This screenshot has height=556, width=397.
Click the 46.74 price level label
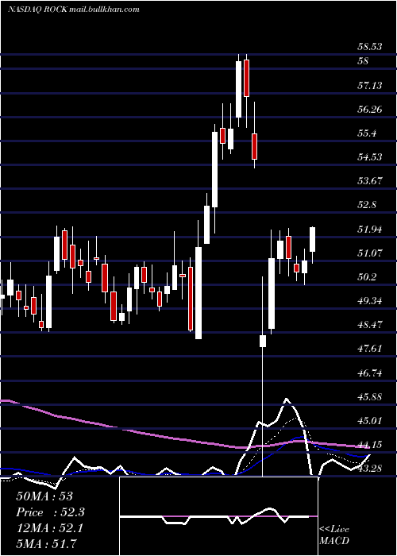[370, 373]
